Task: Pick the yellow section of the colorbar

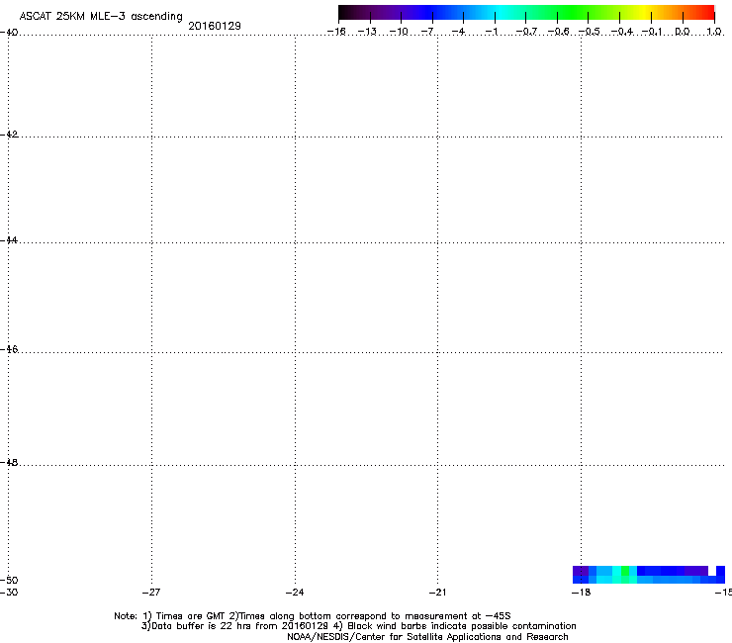Action: point(644,13)
